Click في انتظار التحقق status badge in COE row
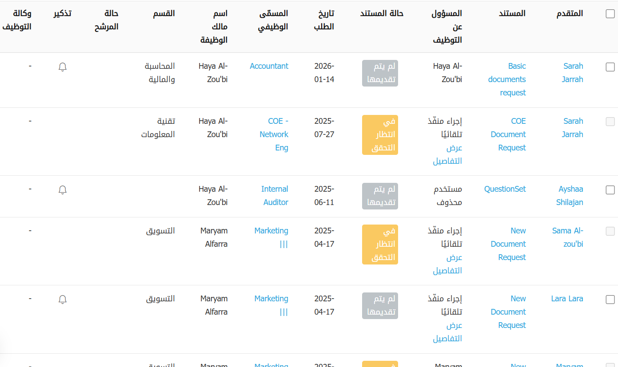618x367 pixels. click(380, 134)
